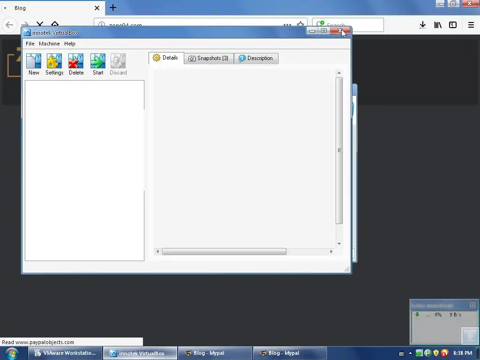The height and width of the screenshot is (360, 480).
Task: Open the browser hamburger menu
Action: pos(471,25)
